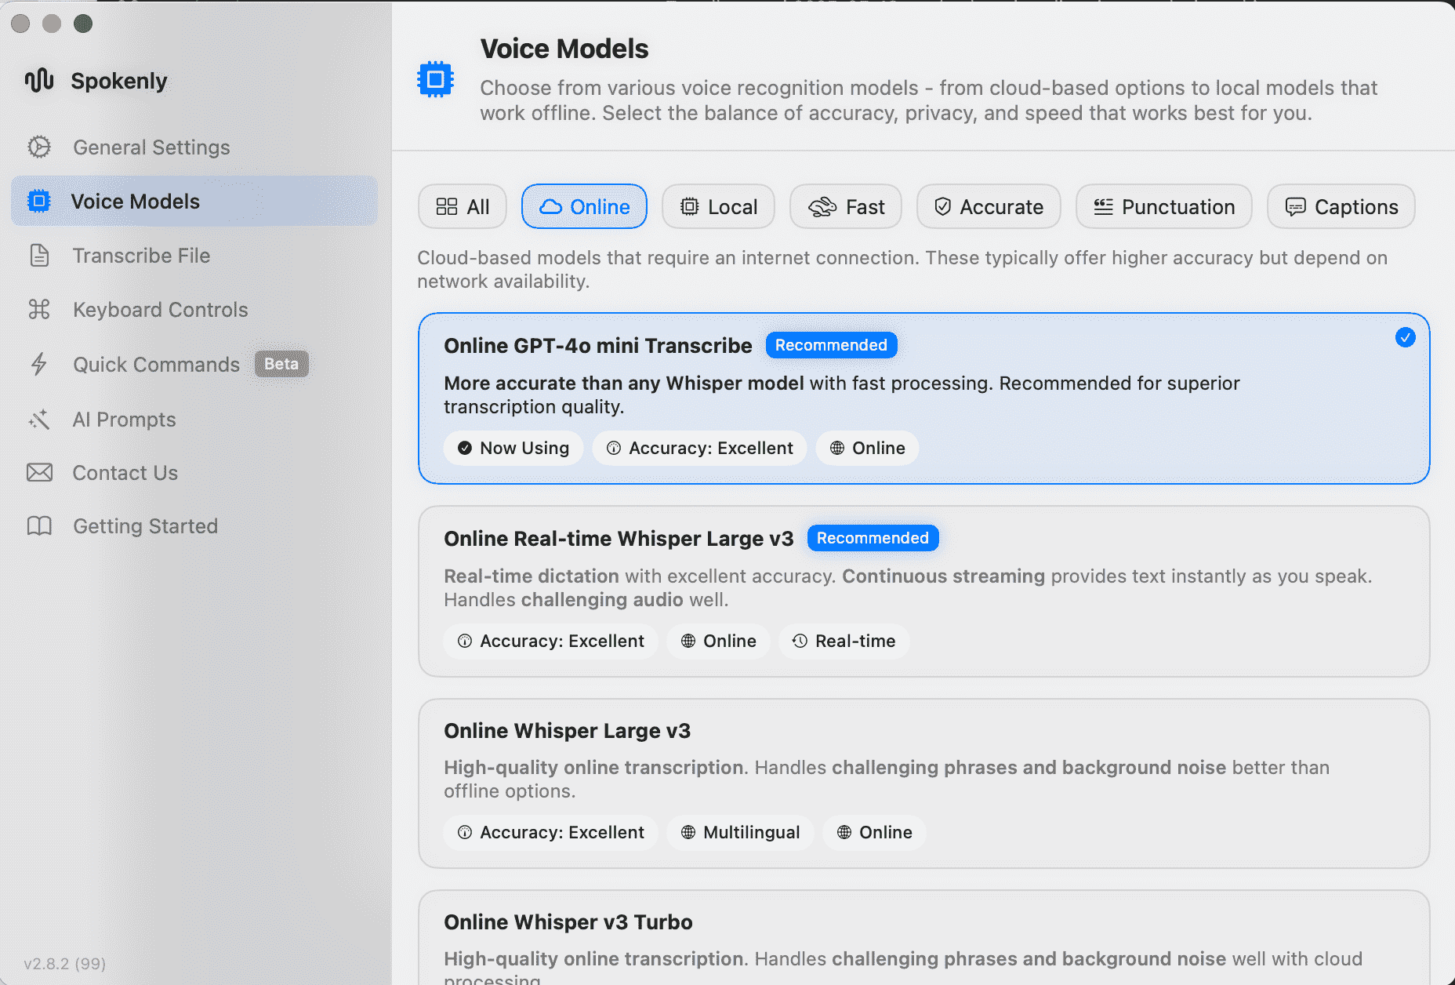Viewport: 1455px width, 985px height.
Task: Go to Keyboard Controls
Action: [x=194, y=310]
